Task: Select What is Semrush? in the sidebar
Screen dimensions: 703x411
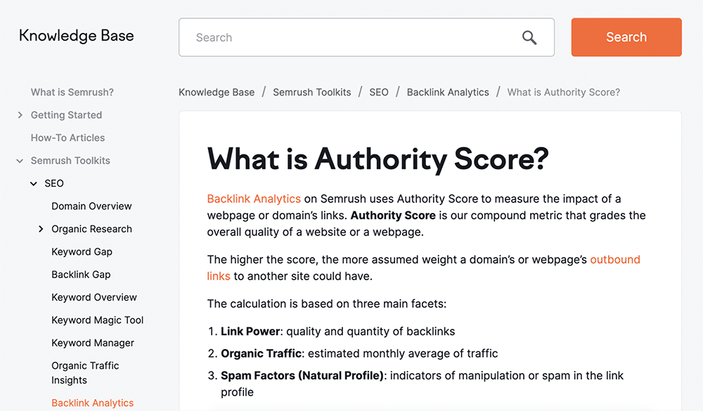Action: 72,92
